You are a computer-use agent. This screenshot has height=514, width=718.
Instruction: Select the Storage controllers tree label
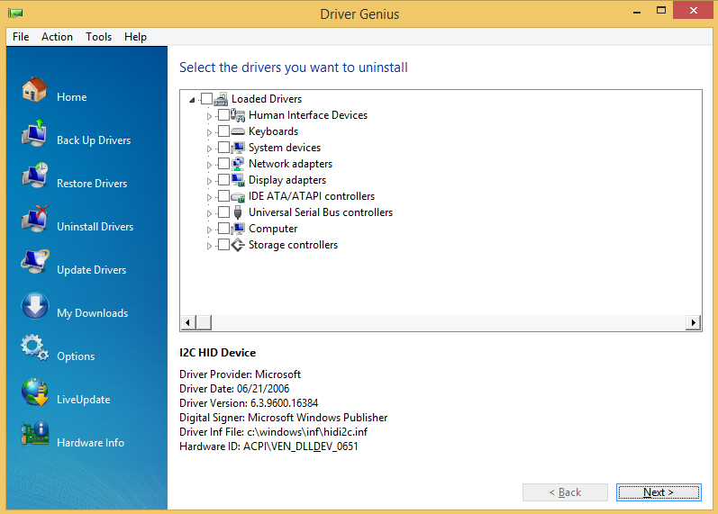pyautogui.click(x=293, y=245)
